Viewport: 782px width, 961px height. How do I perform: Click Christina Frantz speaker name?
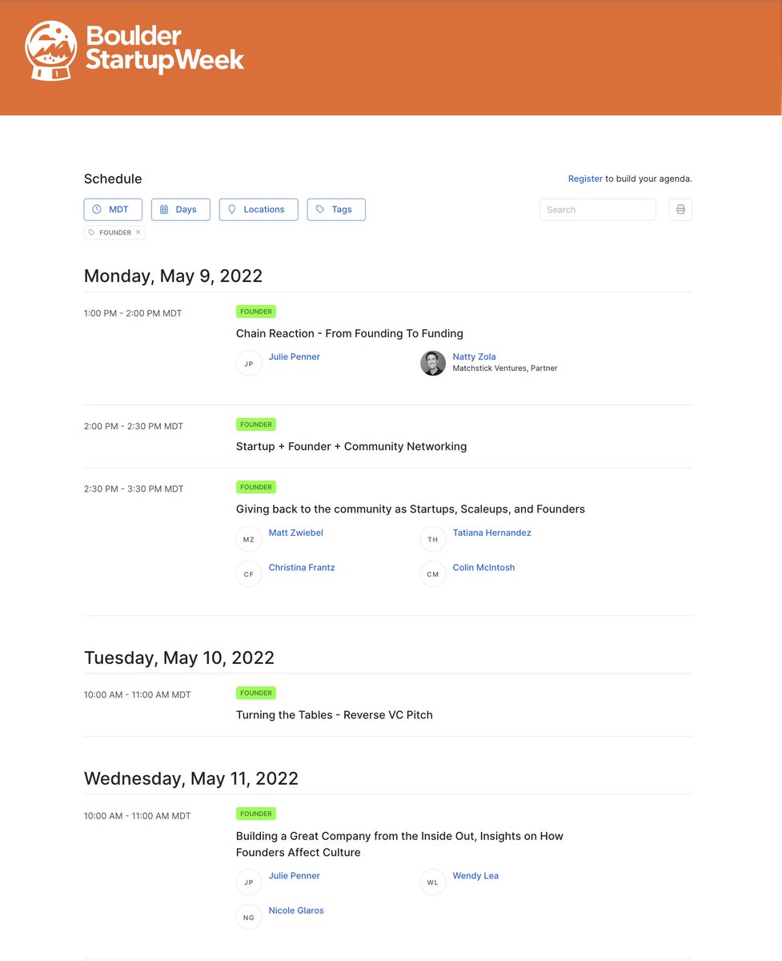(302, 568)
